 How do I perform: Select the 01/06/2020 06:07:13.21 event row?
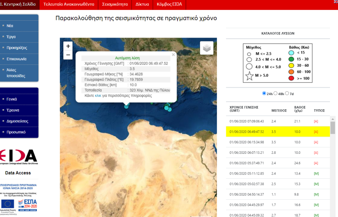coord(278,153)
